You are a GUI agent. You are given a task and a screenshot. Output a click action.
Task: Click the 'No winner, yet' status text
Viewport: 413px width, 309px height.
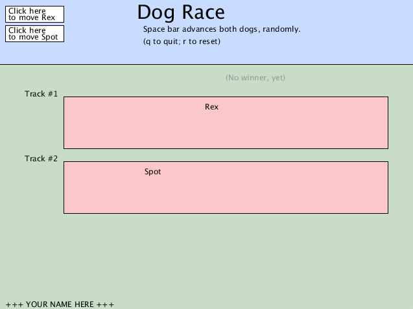coord(255,78)
